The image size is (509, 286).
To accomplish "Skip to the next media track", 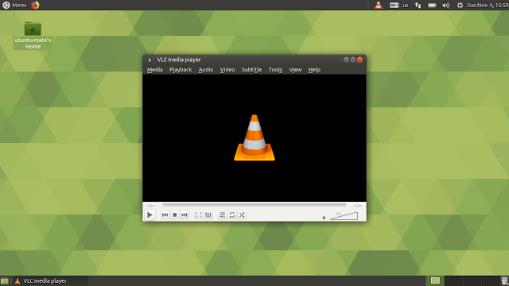I will click(x=185, y=215).
